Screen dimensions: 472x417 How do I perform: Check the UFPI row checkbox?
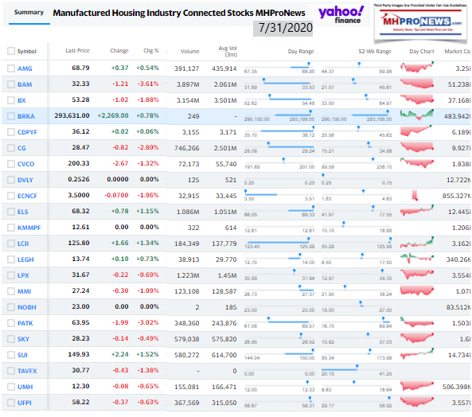click(11, 403)
